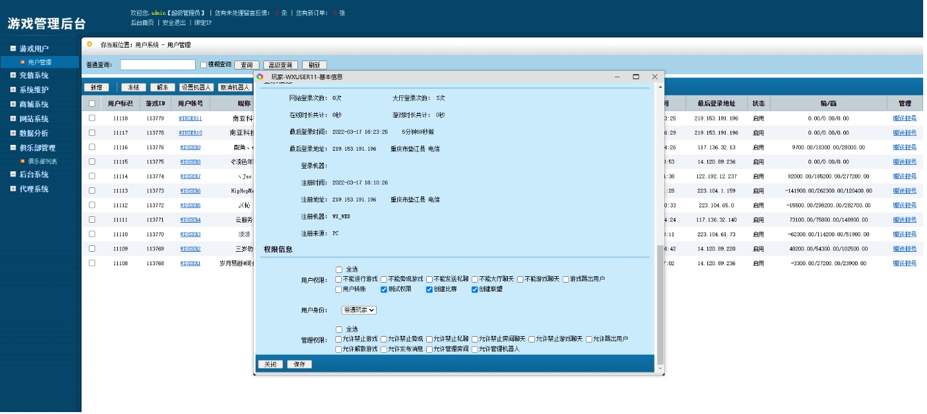Tick the checkbox for user row 11108

click(x=92, y=263)
